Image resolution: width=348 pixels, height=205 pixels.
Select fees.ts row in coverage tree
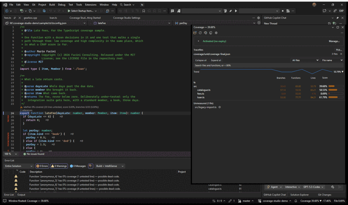tap(269, 93)
